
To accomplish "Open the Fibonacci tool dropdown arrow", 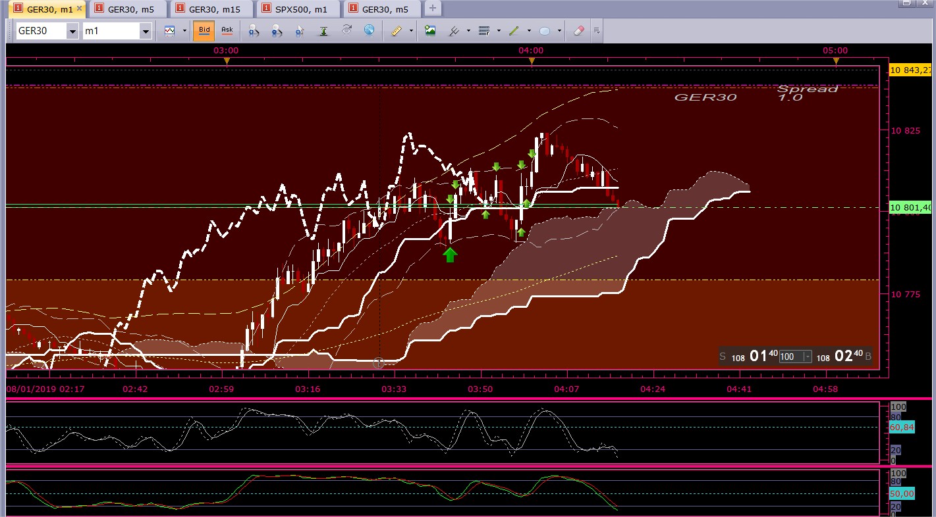I will coord(468,30).
